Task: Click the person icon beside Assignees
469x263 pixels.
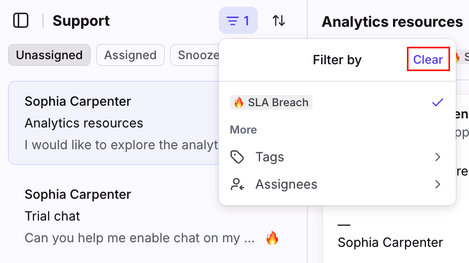Action: pos(237,184)
